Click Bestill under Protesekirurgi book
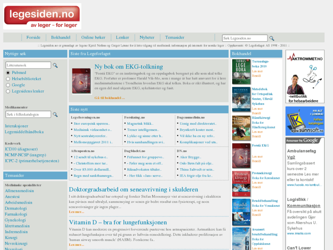The image size is (333, 250). tap(257, 187)
